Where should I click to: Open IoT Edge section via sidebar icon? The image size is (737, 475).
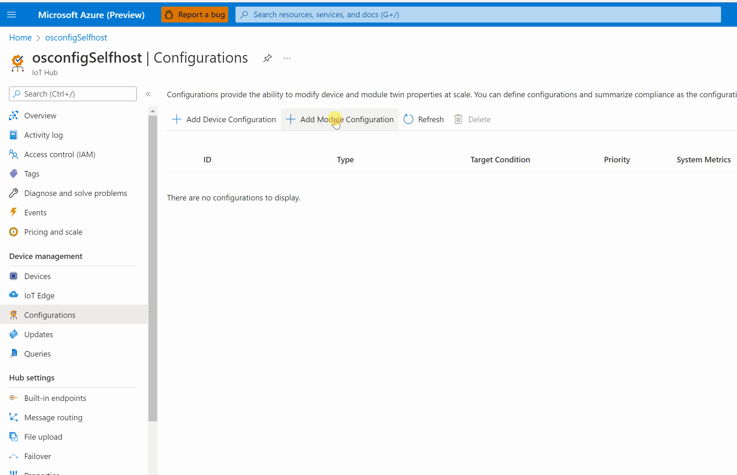14,295
